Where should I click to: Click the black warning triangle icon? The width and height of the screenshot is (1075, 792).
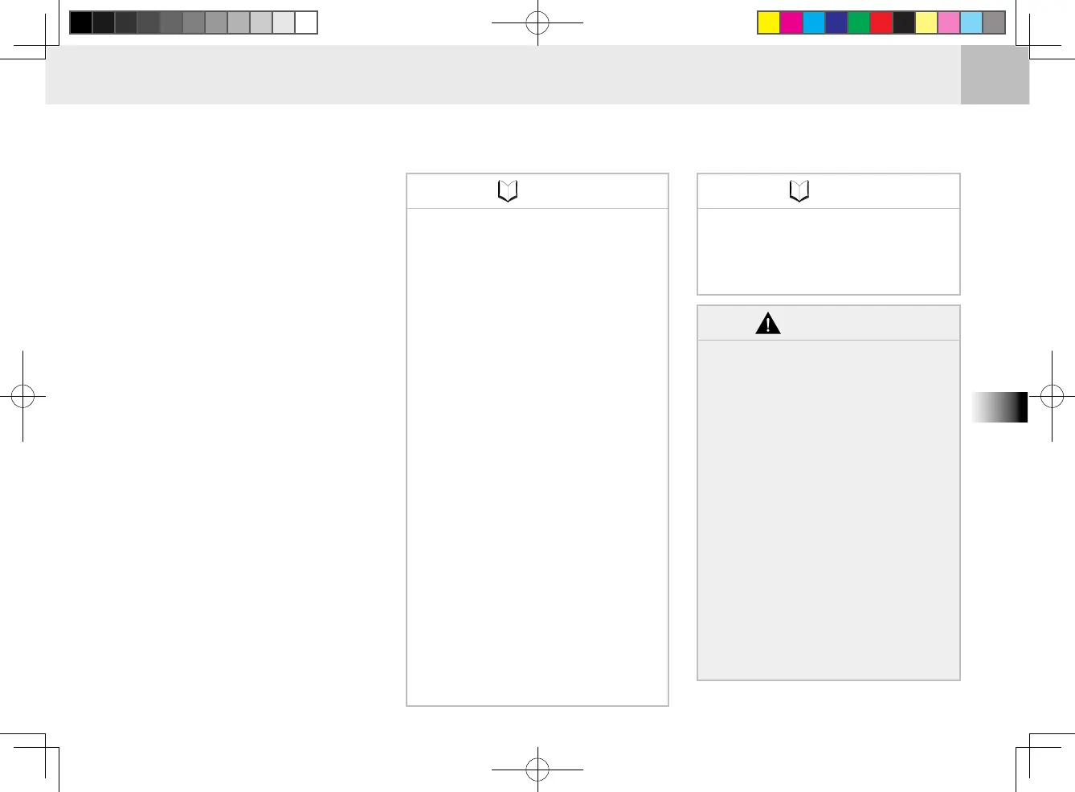click(x=768, y=323)
